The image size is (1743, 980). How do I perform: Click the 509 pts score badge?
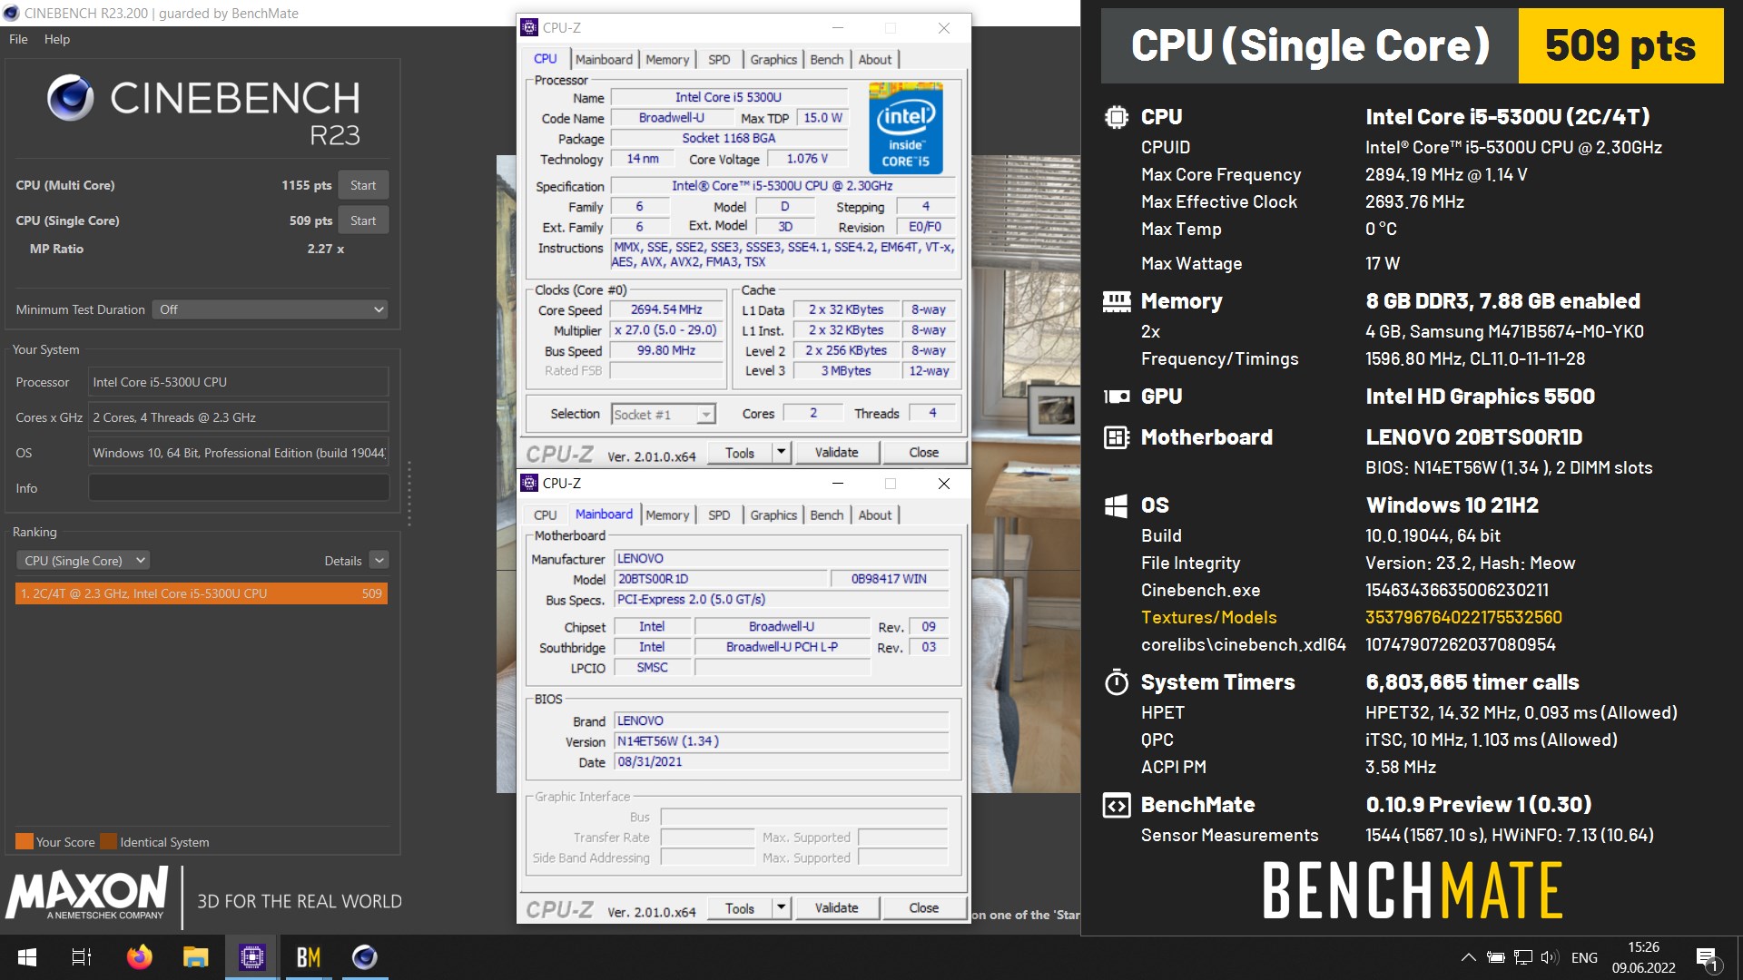point(1620,45)
